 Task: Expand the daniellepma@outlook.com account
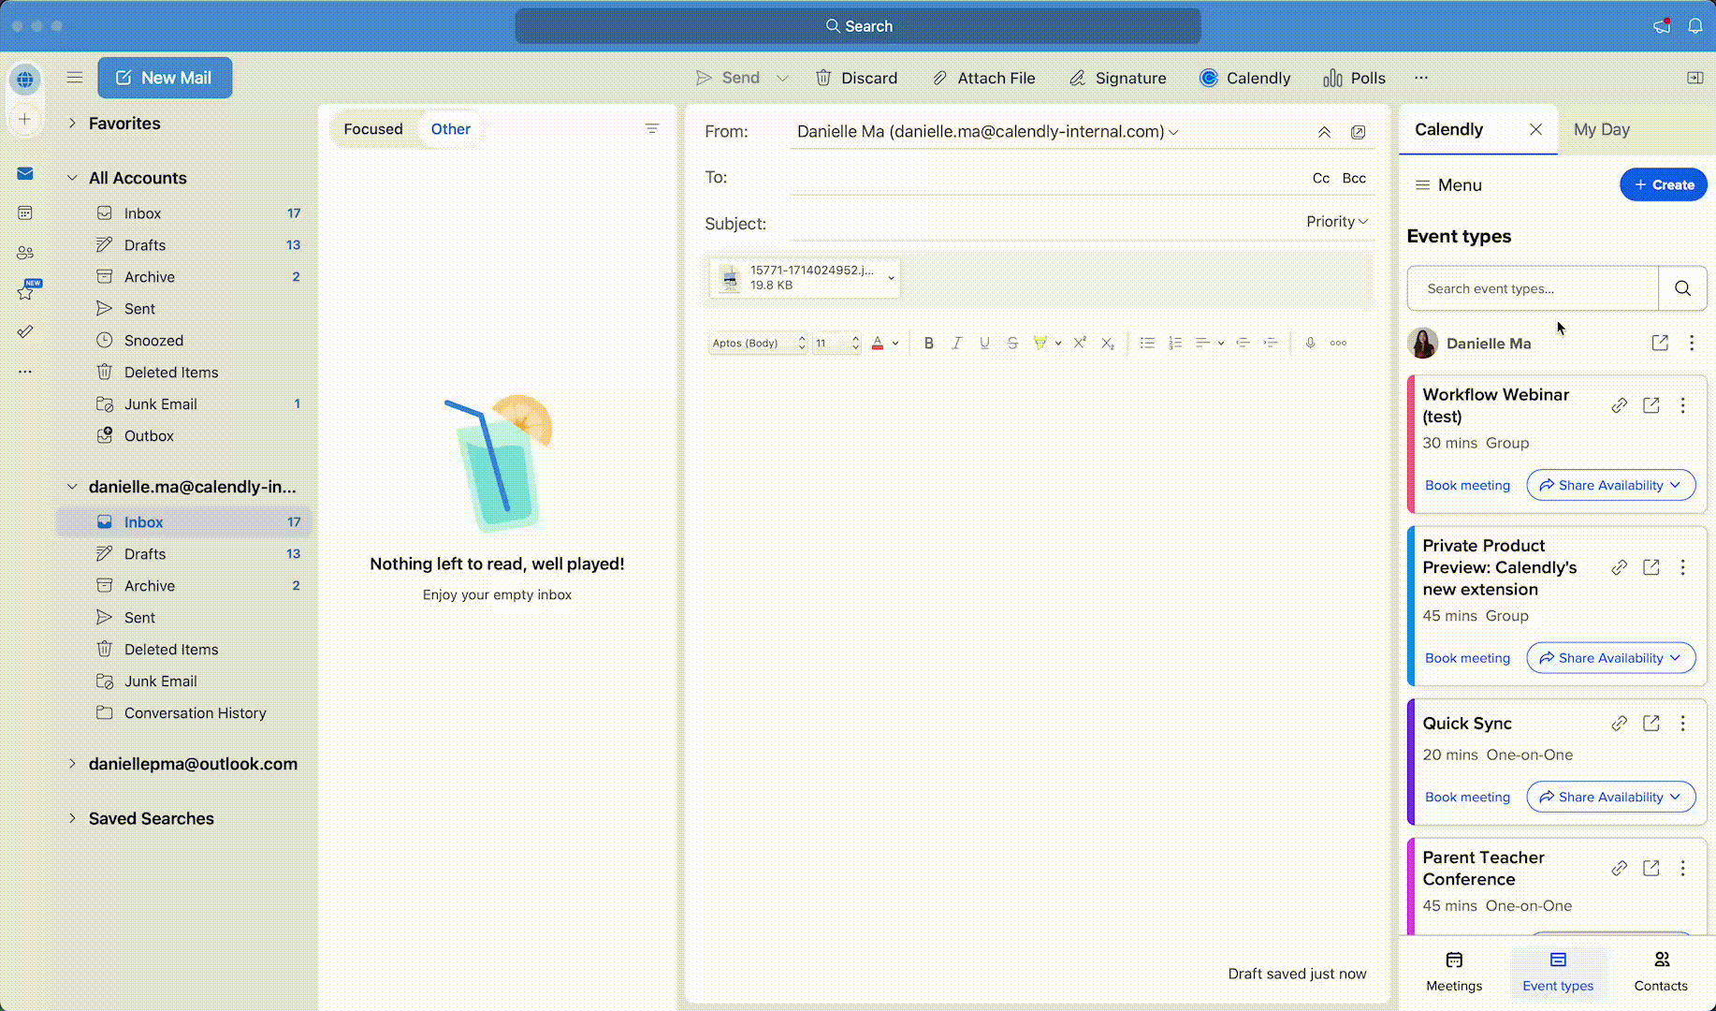tap(72, 764)
